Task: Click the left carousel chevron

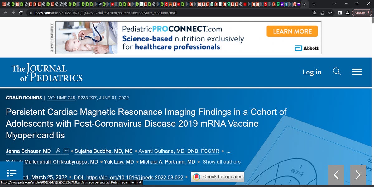Action: [x=336, y=175]
